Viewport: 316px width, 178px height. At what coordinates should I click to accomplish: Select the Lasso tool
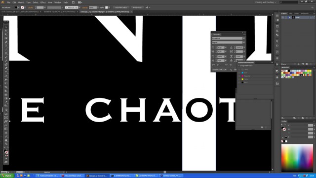pyautogui.click(x=6, y=39)
